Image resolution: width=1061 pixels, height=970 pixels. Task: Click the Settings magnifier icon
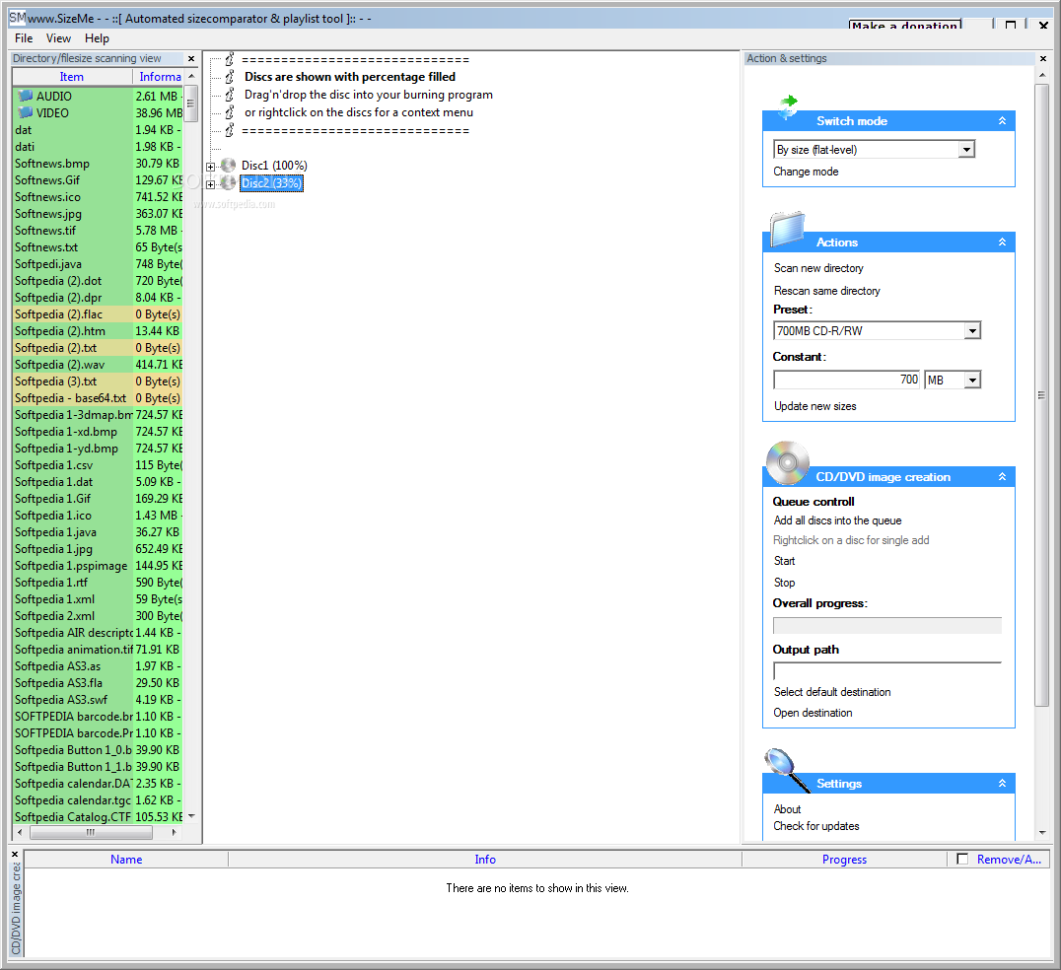[787, 770]
